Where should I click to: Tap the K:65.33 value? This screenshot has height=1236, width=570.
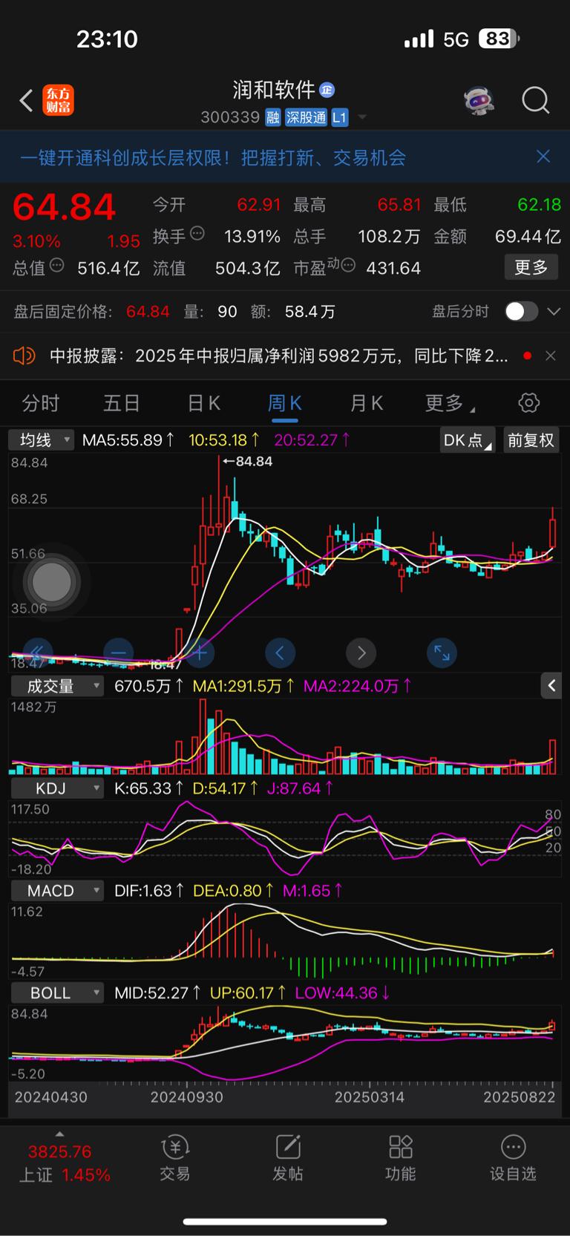pos(148,788)
